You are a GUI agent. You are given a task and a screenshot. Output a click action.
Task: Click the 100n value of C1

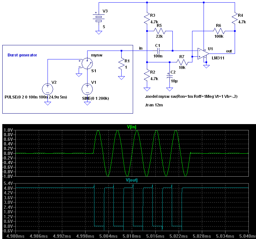point(158,56)
